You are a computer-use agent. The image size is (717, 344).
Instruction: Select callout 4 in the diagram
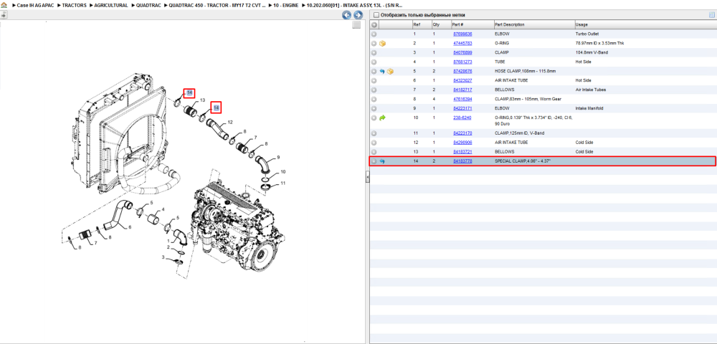pos(162,210)
